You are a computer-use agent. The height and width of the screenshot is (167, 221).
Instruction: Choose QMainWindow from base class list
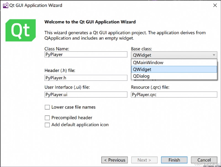tap(174, 62)
